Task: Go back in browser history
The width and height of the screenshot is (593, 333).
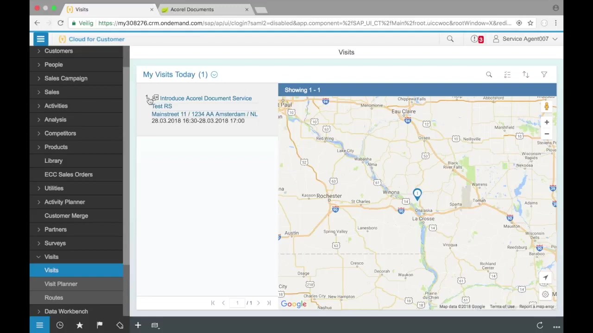Action: (37, 23)
